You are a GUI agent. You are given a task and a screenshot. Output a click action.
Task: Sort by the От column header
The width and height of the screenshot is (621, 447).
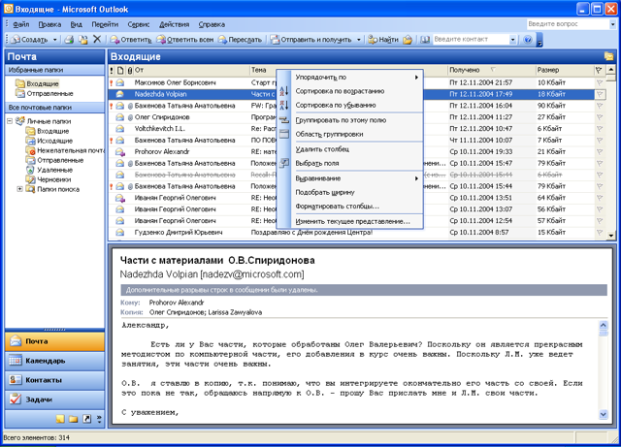191,70
